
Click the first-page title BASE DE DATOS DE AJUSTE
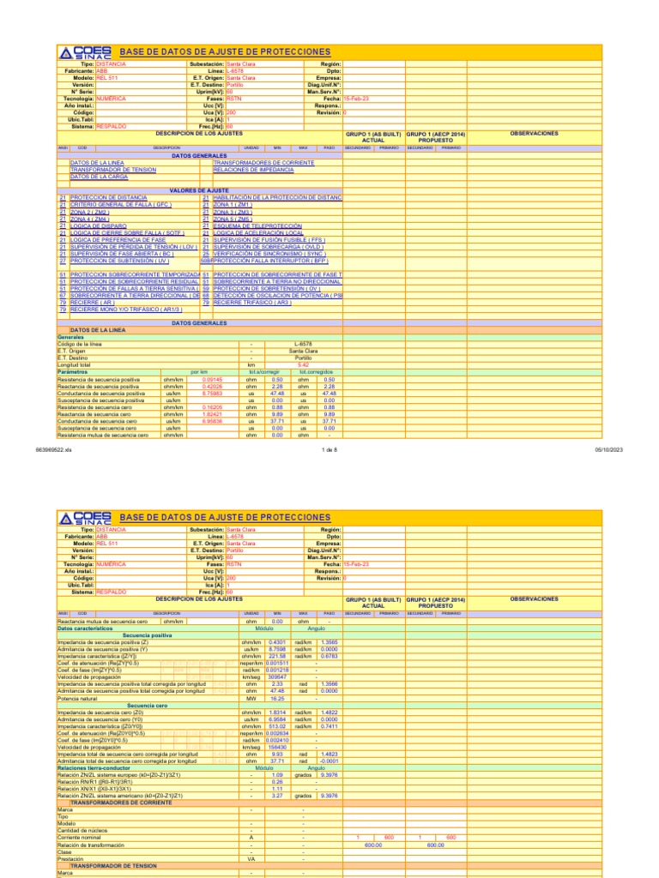coord(225,52)
